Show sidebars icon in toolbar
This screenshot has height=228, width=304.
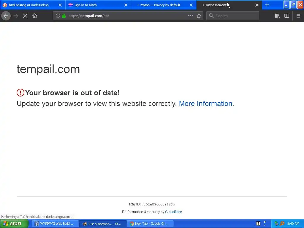pos(287,16)
